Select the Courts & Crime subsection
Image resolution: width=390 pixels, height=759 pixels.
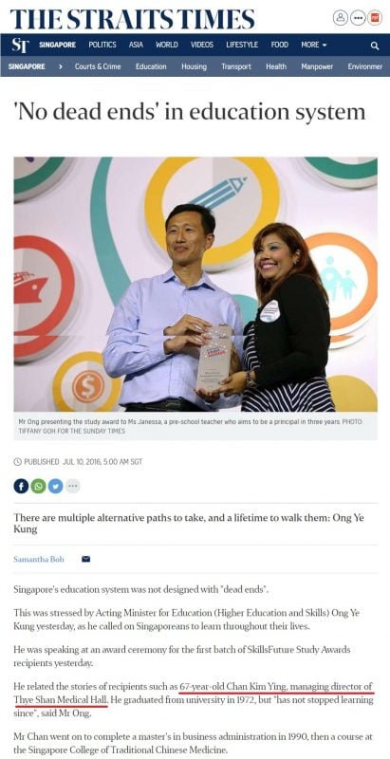pyautogui.click(x=98, y=66)
